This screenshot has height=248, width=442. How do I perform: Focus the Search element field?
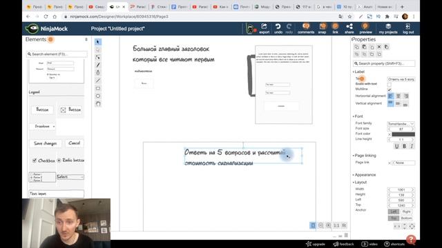tap(57, 54)
